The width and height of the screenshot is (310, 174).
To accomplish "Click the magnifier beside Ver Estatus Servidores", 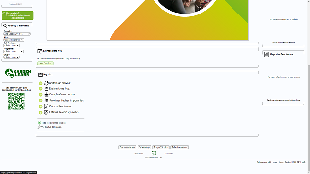I will [x=39, y=127].
